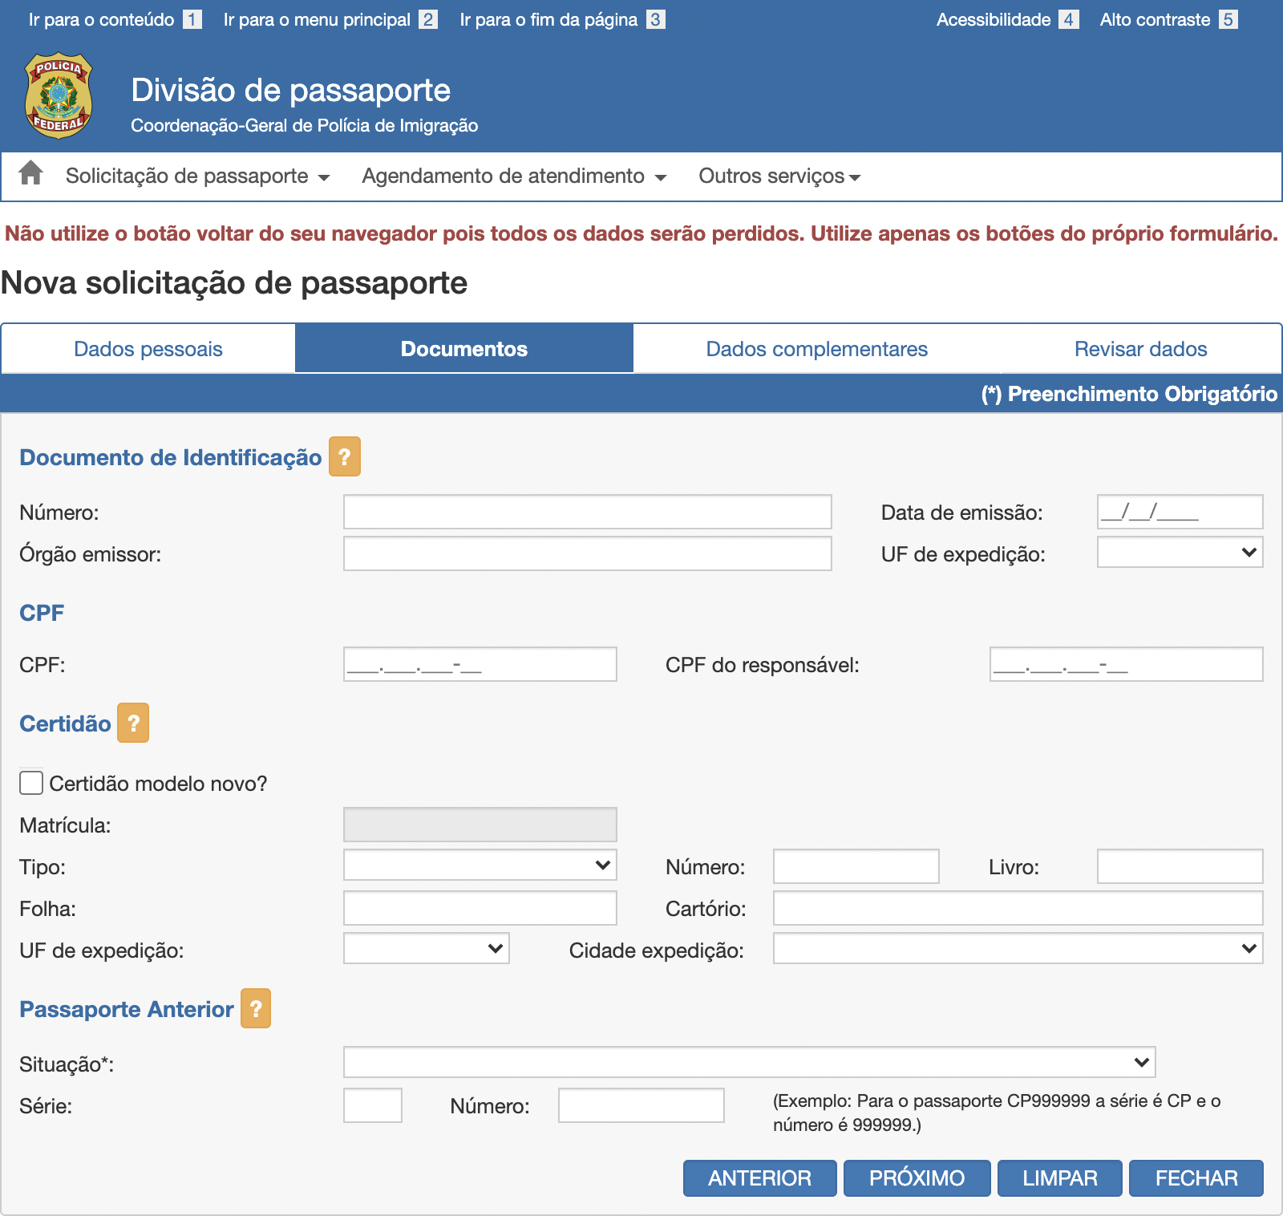This screenshot has height=1216, width=1283.
Task: Open help for Passaporte Anterior
Action: (257, 1009)
